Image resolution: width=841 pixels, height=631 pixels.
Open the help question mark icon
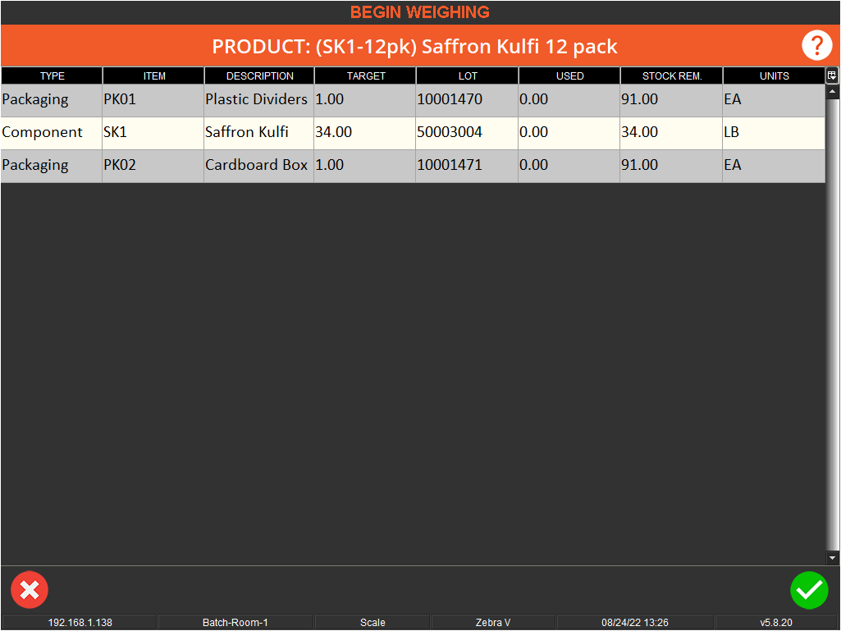[x=816, y=46]
